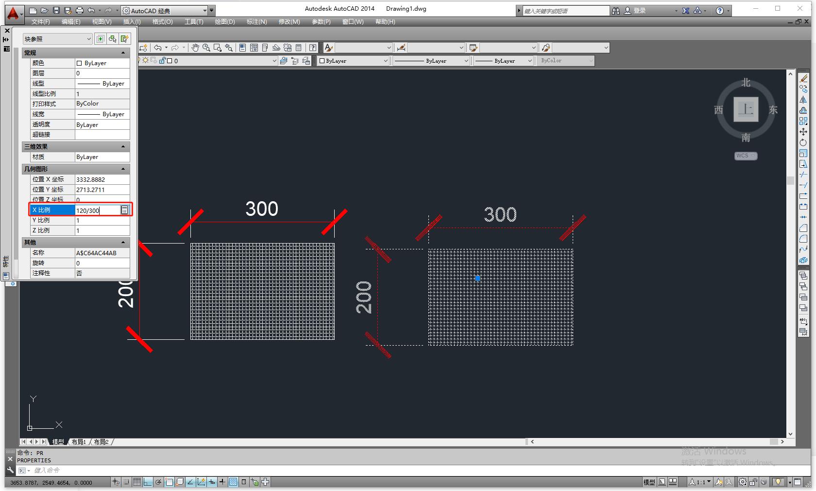Click the Zoom Realtime magnifier icon
The image size is (816, 491).
pos(206,48)
